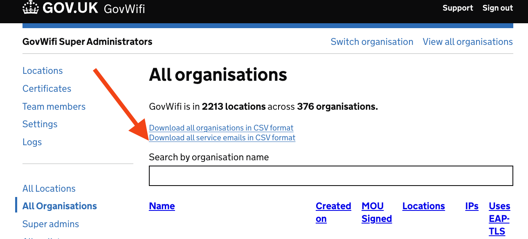The image size is (528, 239).
Task: Open Settings in sidebar
Action: [x=40, y=124]
